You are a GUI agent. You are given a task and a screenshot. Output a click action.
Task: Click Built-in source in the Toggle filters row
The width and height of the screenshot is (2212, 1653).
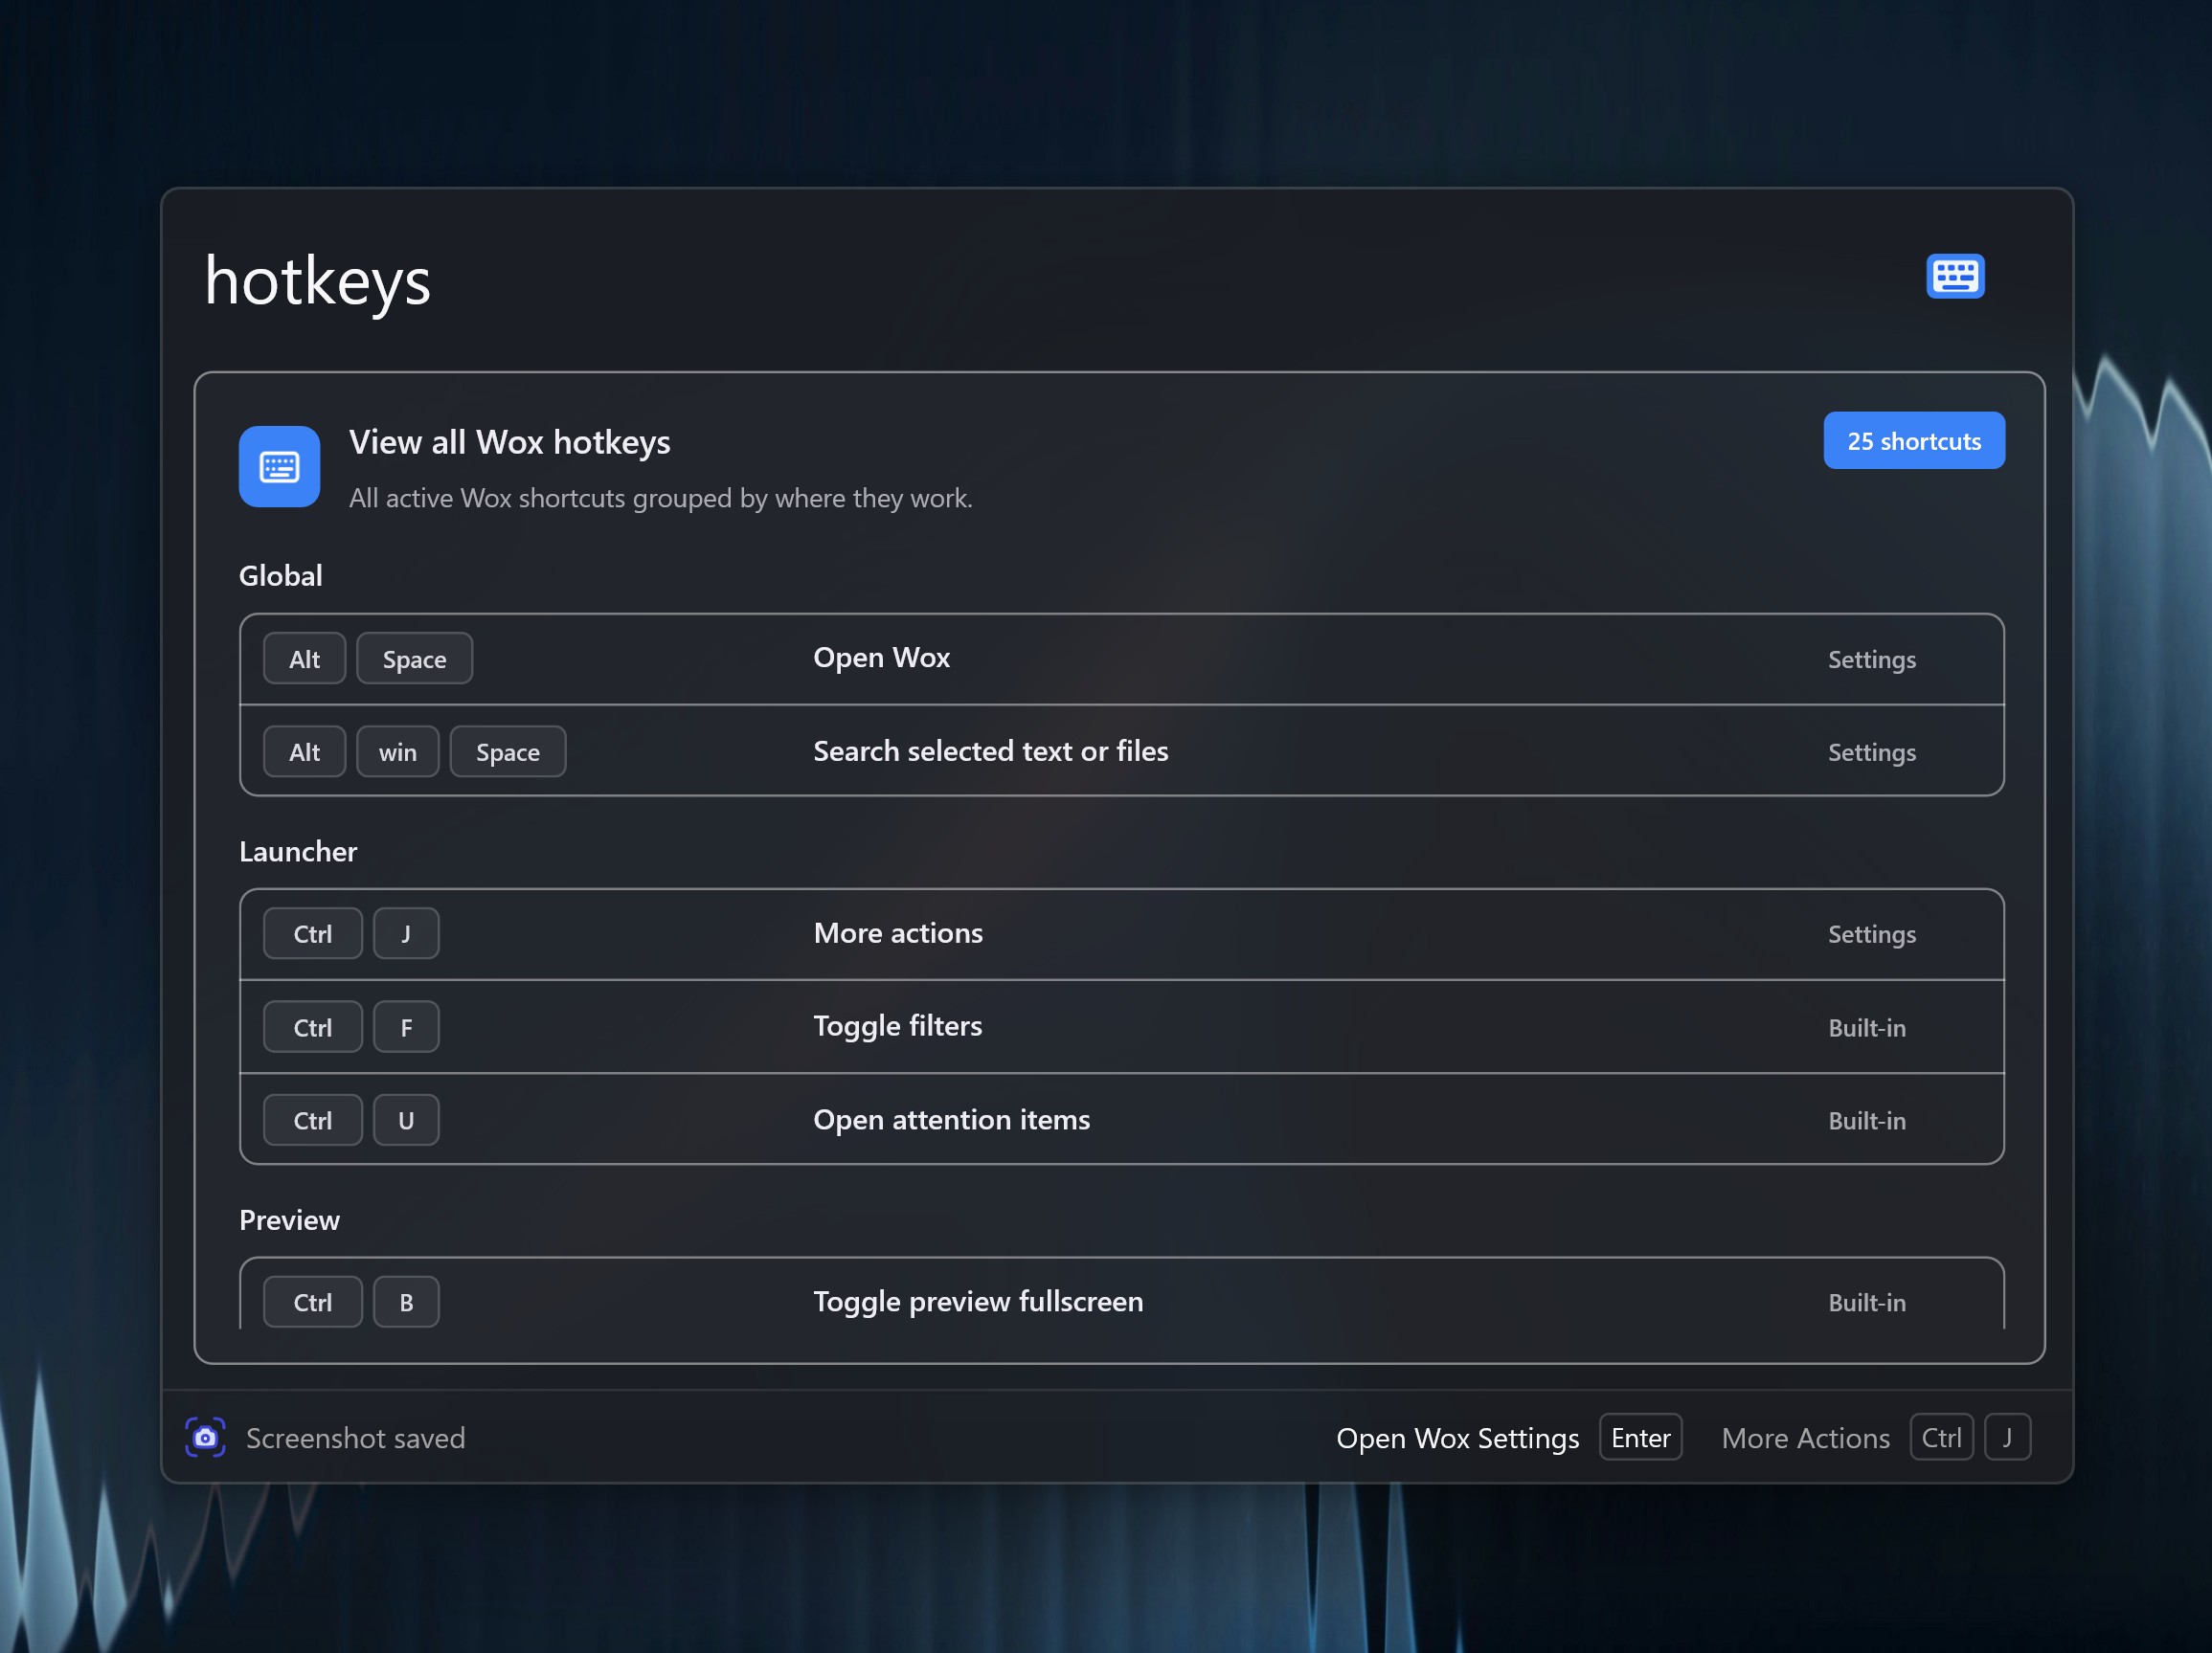pos(1867,1027)
